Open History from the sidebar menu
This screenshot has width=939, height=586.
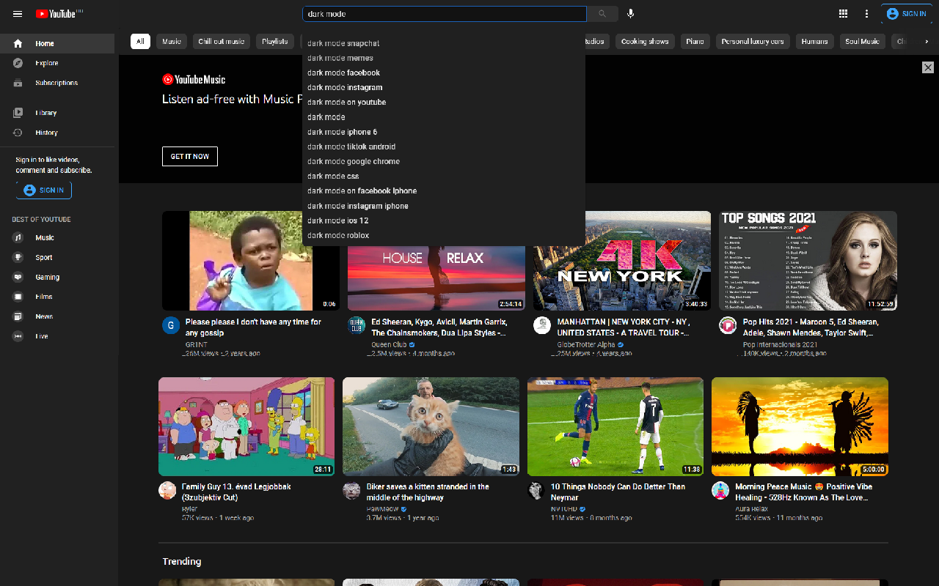45,133
